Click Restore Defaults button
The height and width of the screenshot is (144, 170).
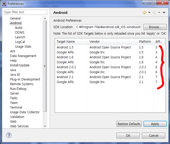pos(129,124)
